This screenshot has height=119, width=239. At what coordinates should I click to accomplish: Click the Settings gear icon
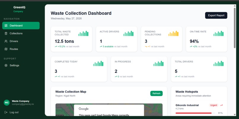6,66
